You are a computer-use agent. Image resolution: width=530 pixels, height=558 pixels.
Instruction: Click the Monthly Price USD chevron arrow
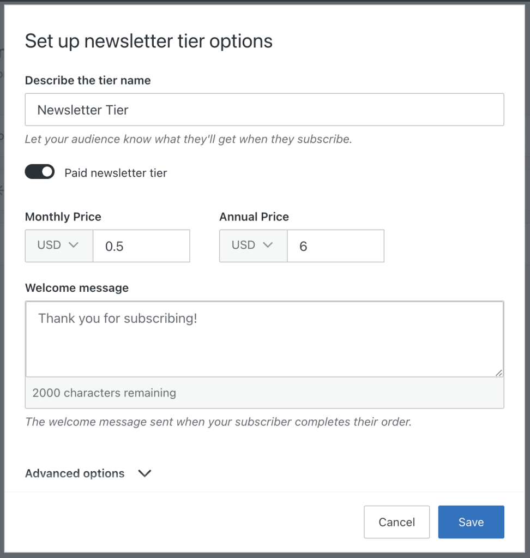point(74,245)
